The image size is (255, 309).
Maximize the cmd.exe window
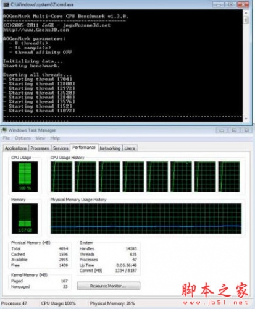tap(231, 4)
